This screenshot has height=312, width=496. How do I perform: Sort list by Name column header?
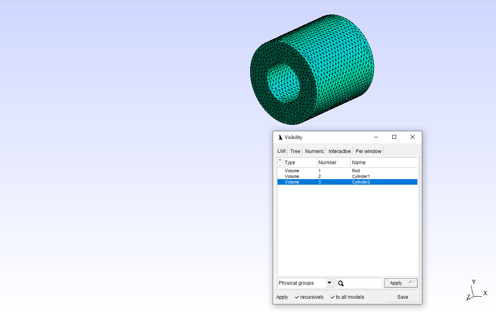click(384, 163)
